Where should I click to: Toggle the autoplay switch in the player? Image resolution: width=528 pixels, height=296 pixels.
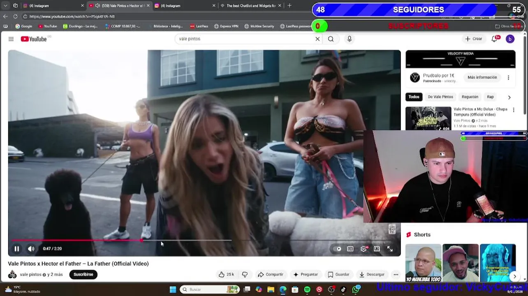coord(338,249)
